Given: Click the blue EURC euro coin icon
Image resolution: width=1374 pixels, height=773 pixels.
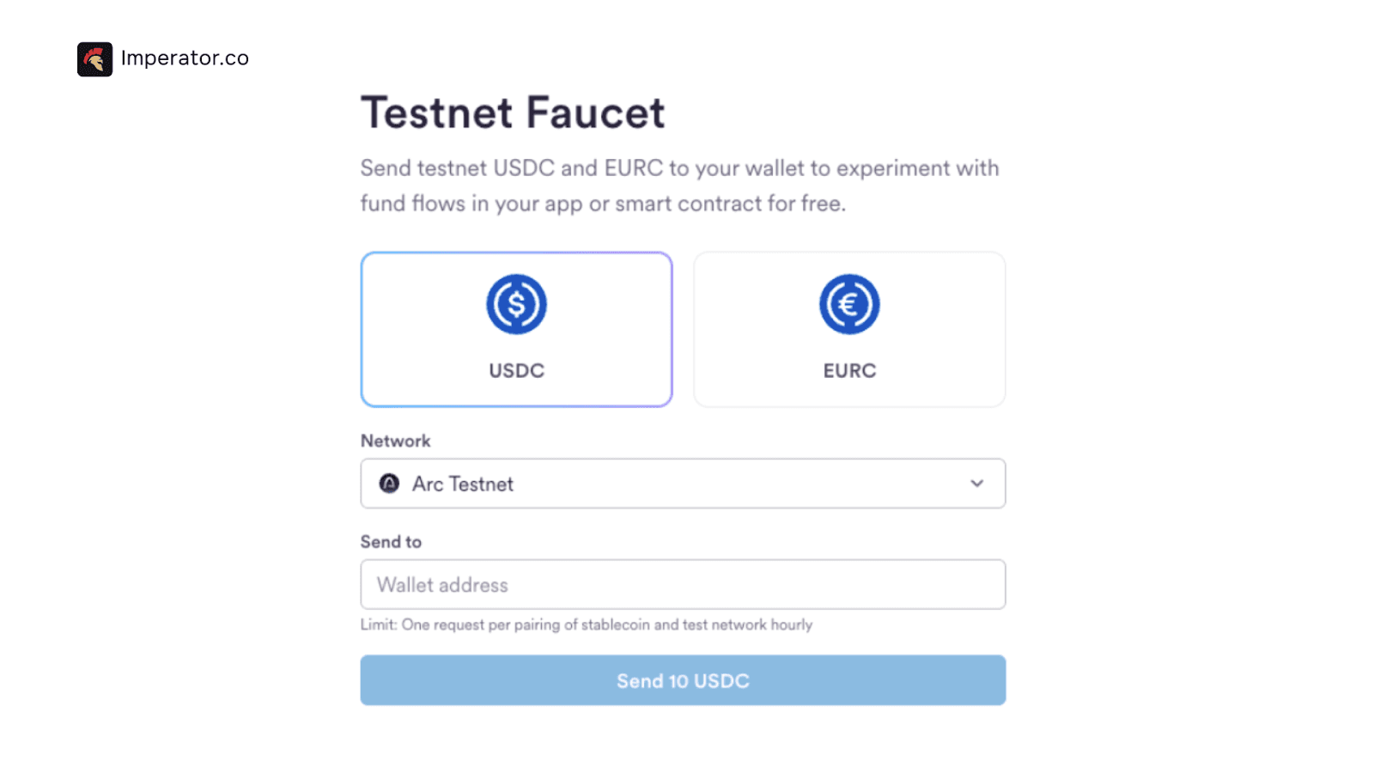Looking at the screenshot, I should (849, 304).
